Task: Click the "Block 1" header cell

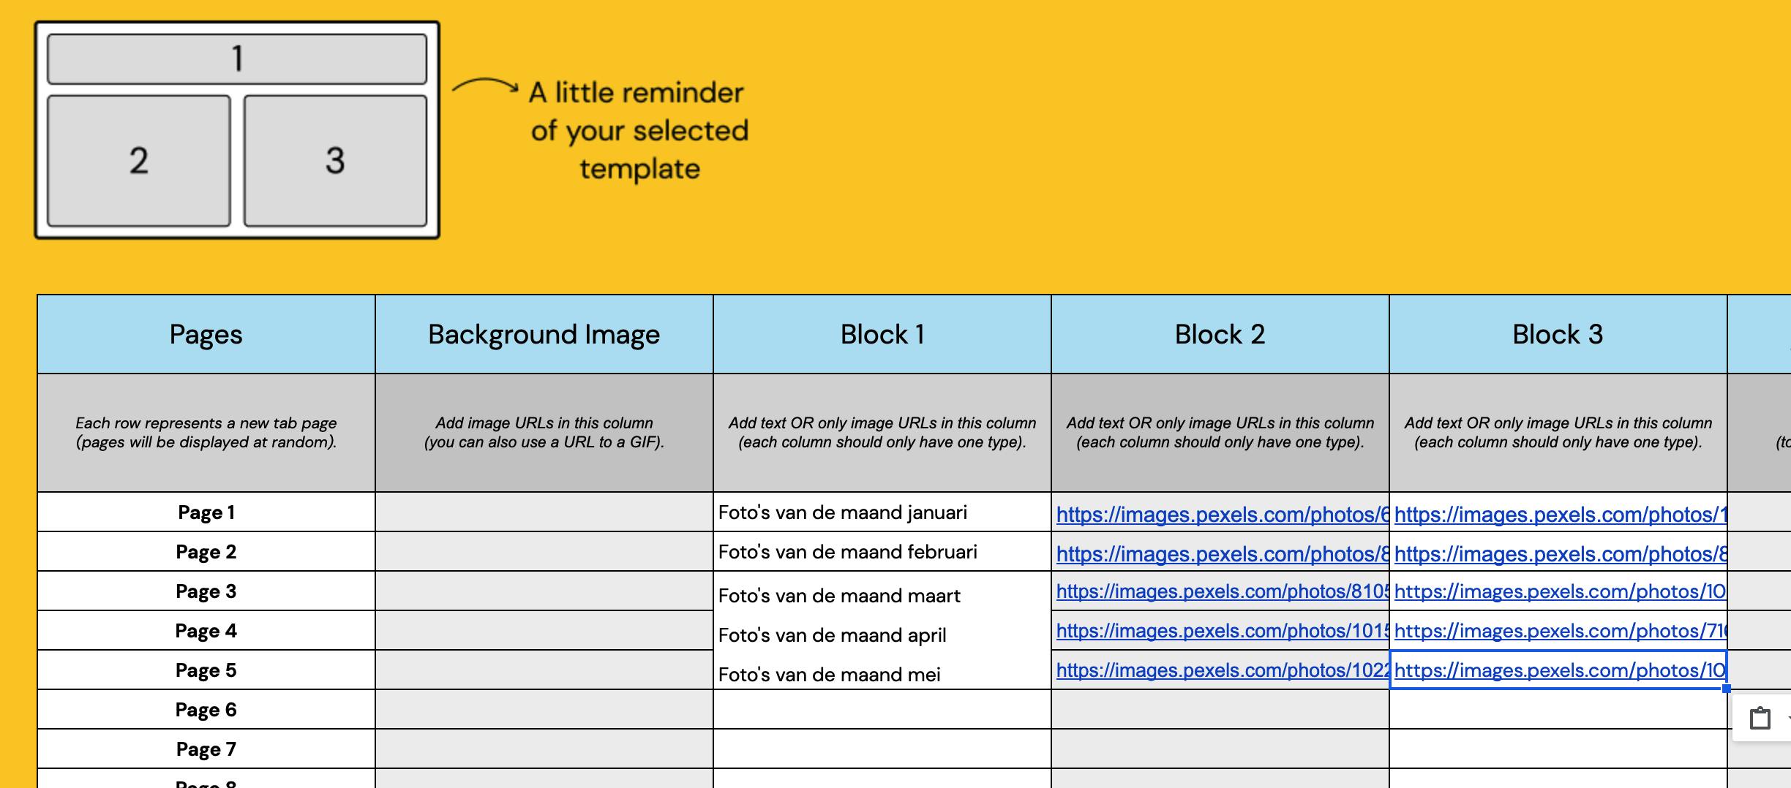Action: (x=882, y=335)
